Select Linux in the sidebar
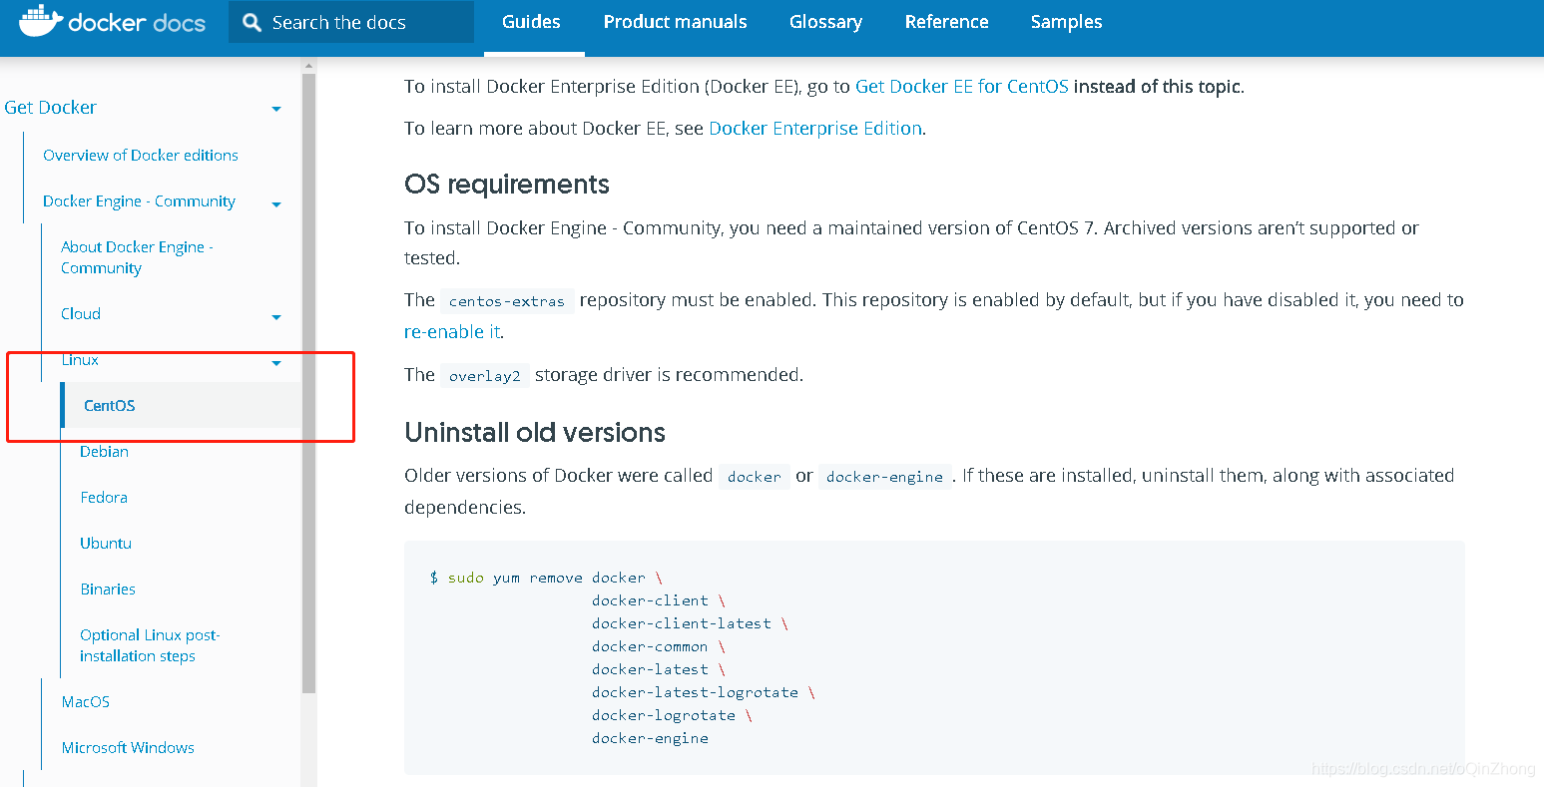 point(80,359)
